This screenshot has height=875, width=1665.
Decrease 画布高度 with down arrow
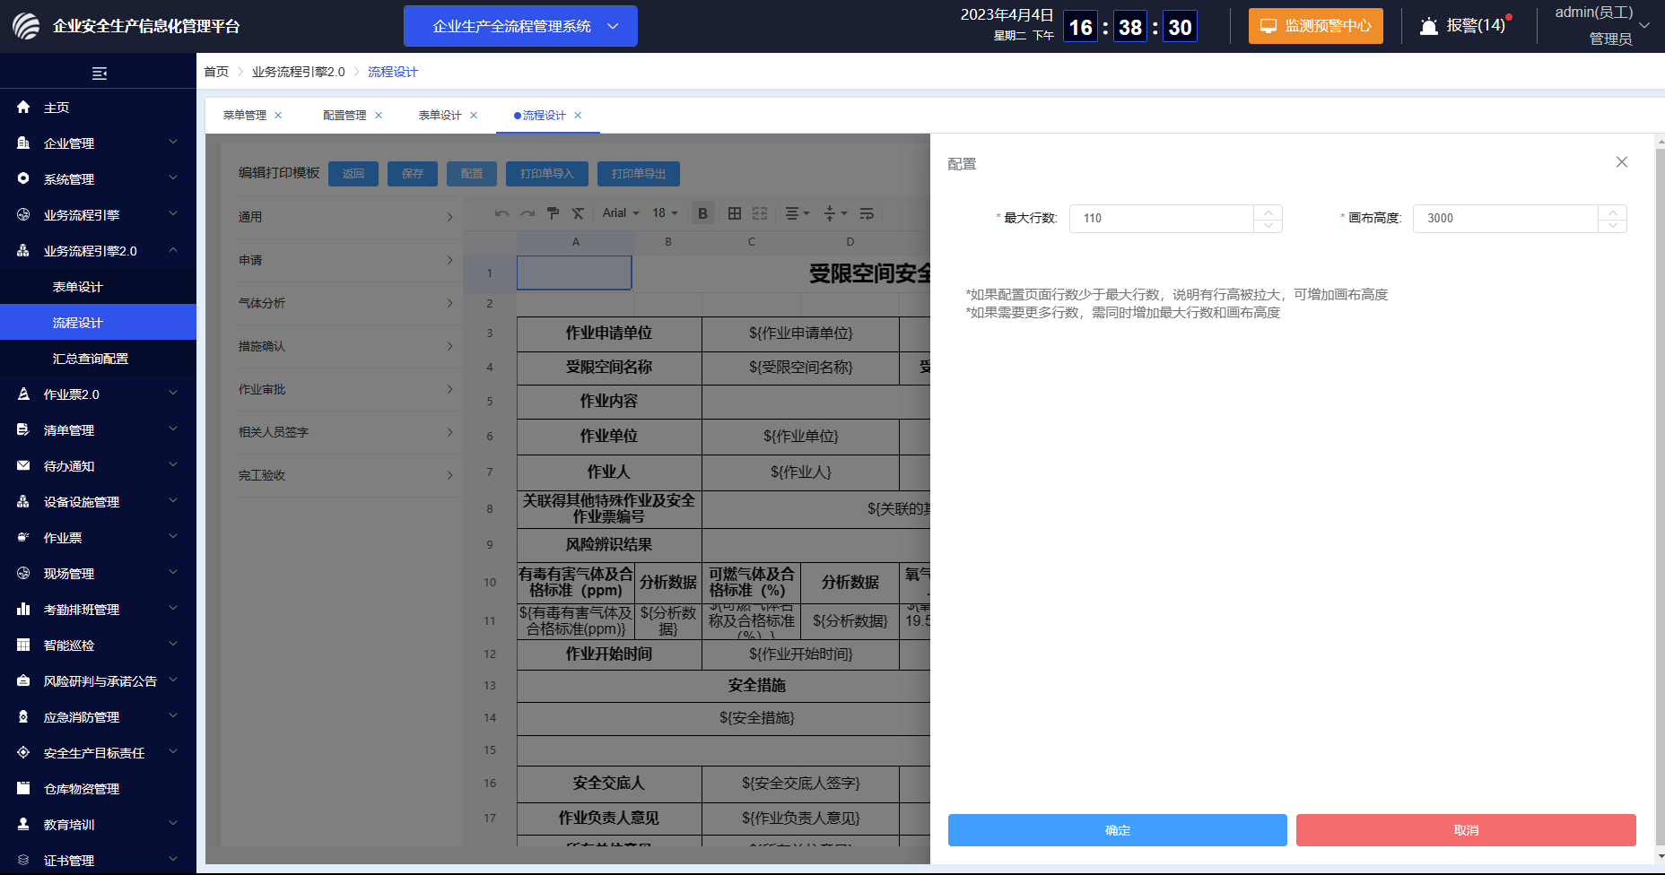point(1612,226)
